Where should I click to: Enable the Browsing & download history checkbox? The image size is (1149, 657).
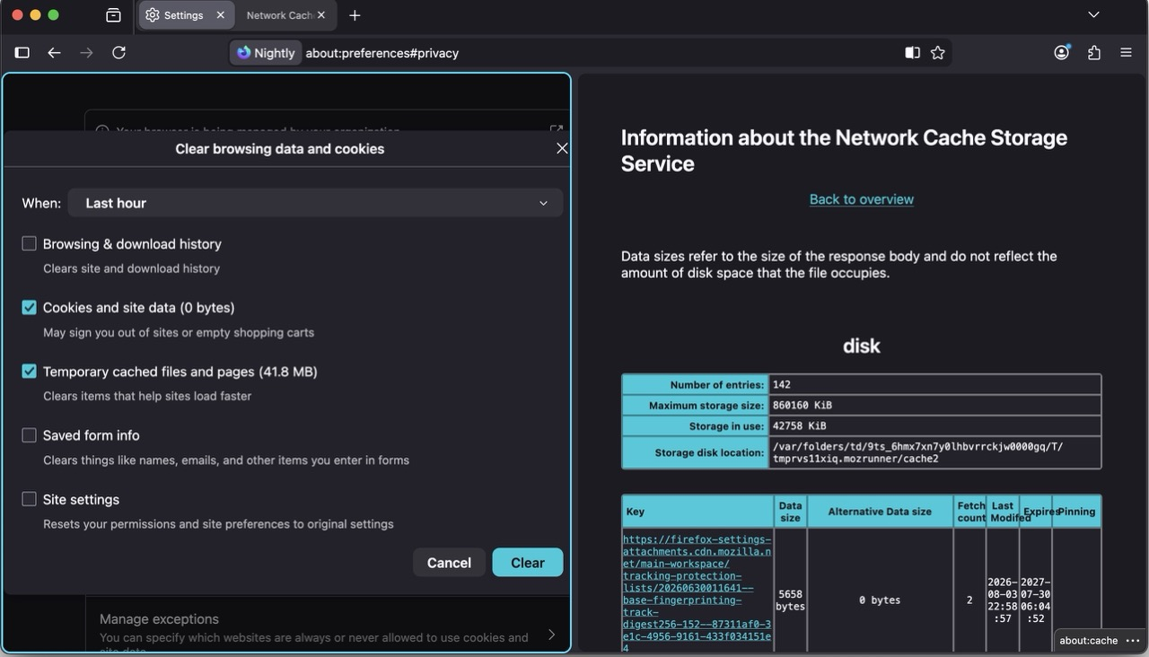point(30,243)
